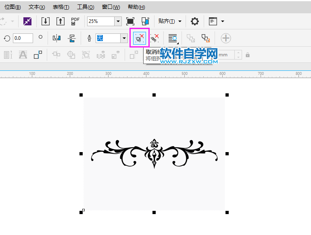Open the 帮助(H) menu
311x235 pixels.
pos(136,7)
